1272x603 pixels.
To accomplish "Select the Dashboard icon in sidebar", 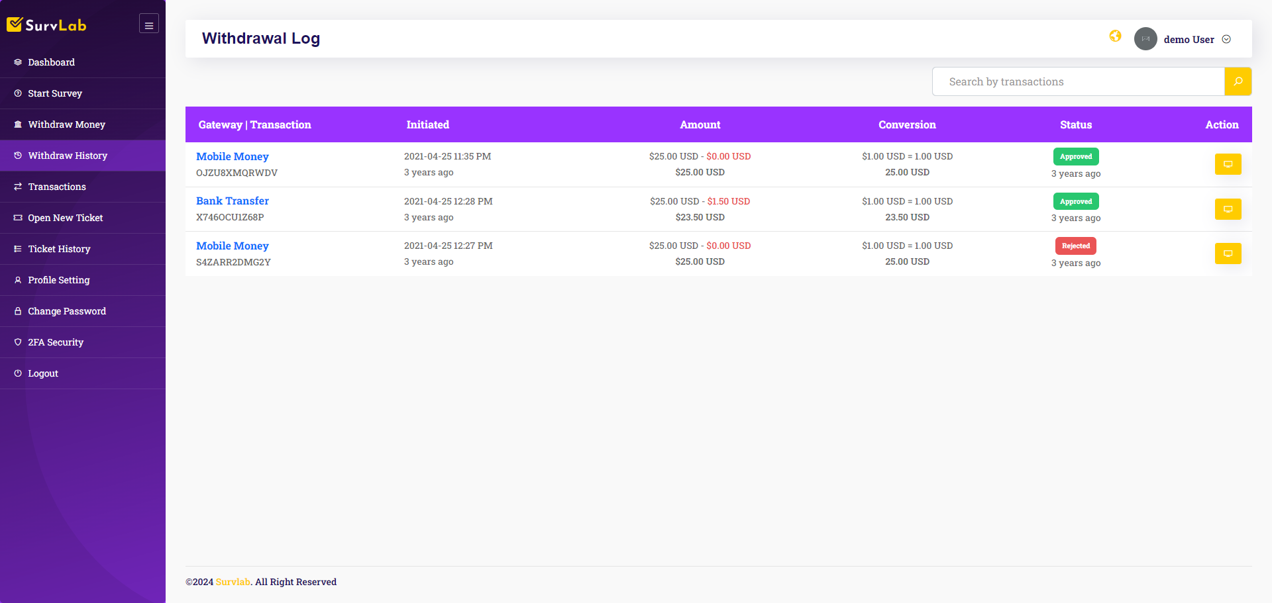I will pos(18,62).
